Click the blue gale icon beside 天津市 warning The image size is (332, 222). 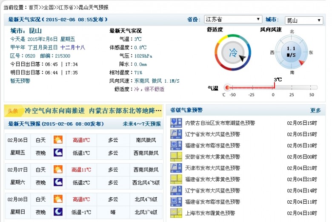[176, 168]
